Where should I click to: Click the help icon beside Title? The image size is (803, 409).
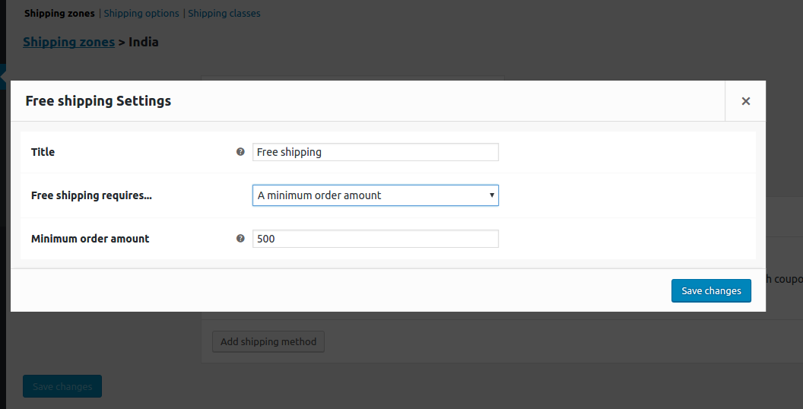(240, 151)
